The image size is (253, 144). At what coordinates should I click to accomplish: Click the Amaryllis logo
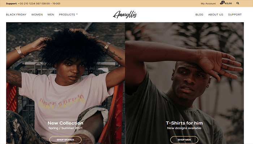[125, 15]
